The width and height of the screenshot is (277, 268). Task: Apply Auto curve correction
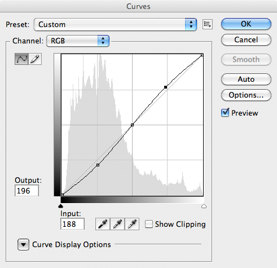tap(246, 79)
